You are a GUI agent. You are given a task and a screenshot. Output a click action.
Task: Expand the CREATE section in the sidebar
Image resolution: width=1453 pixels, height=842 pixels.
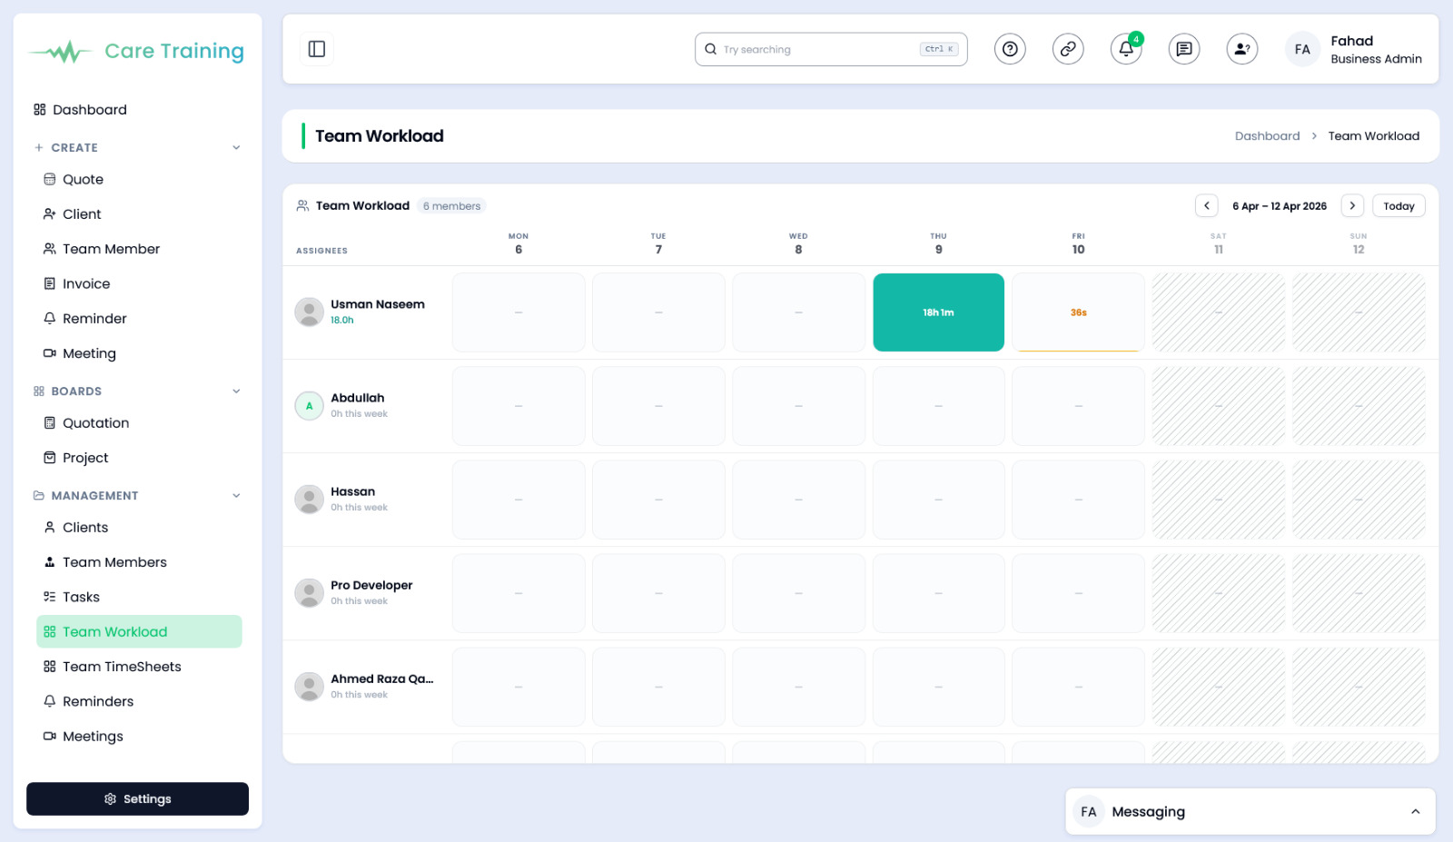(x=236, y=147)
